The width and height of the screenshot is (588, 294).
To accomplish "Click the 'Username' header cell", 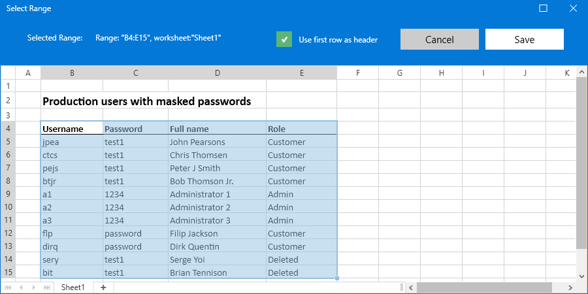I will tap(71, 129).
